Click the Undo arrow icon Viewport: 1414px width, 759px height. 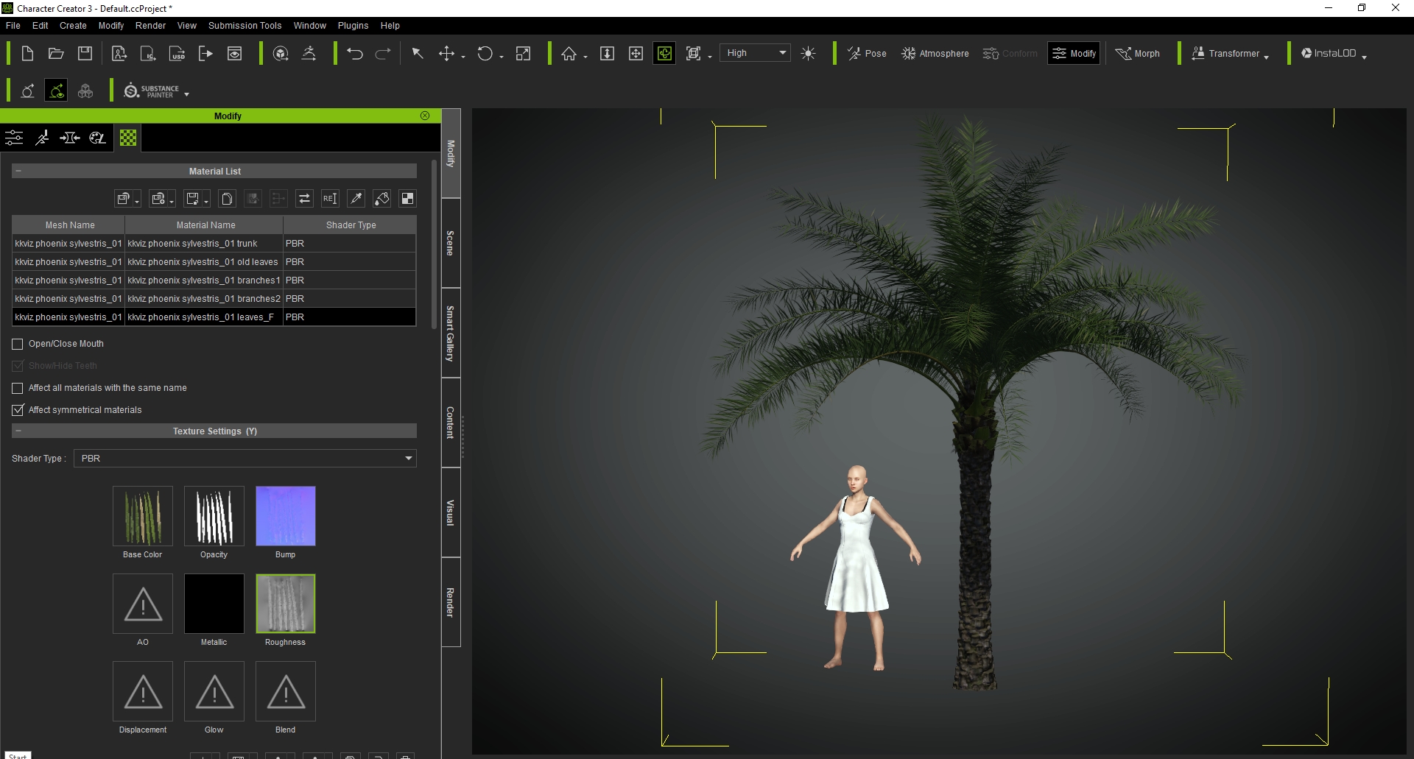click(x=355, y=53)
